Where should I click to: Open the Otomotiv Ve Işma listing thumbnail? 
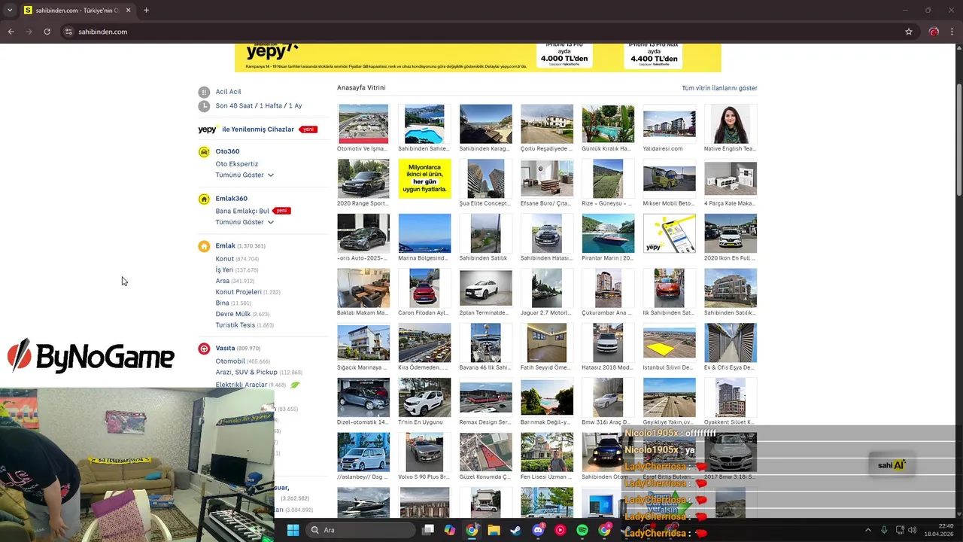(363, 123)
